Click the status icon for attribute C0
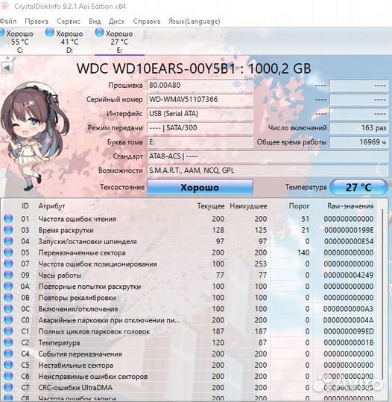The width and height of the screenshot is (392, 402). (x=8, y=320)
